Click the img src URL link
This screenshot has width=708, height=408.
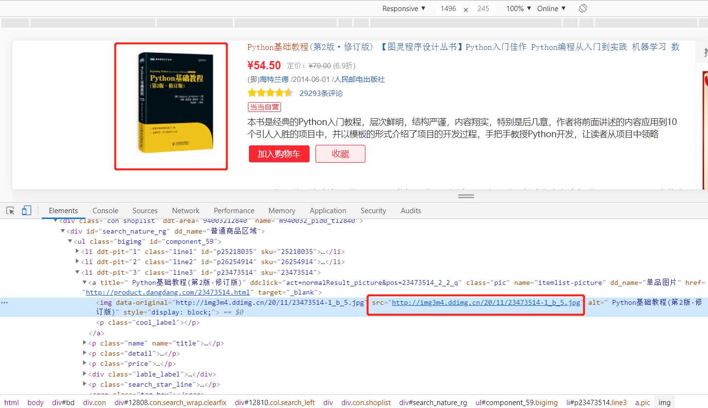point(486,302)
